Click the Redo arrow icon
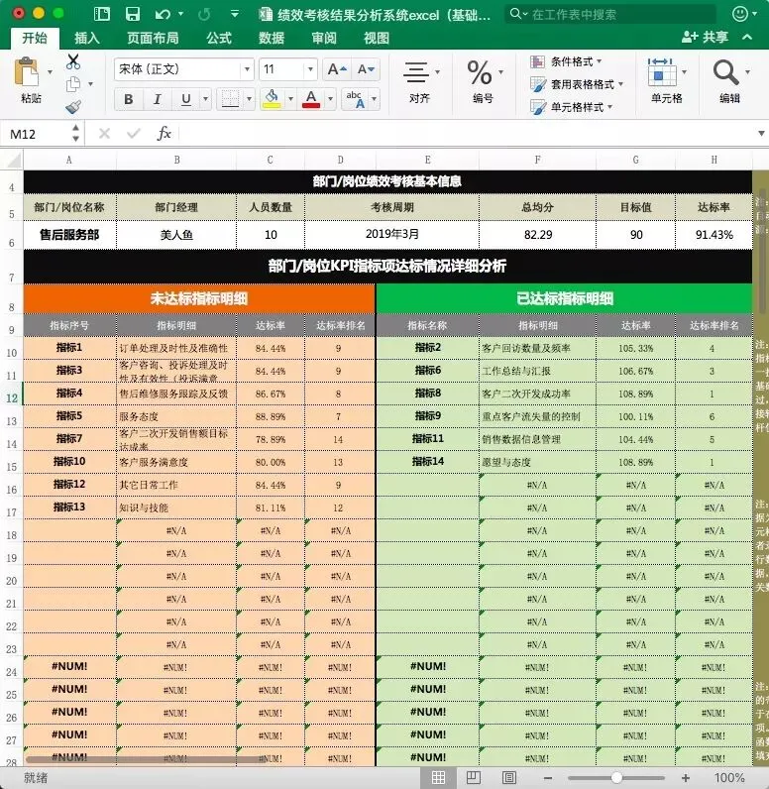Image resolution: width=769 pixels, height=789 pixels. click(204, 14)
